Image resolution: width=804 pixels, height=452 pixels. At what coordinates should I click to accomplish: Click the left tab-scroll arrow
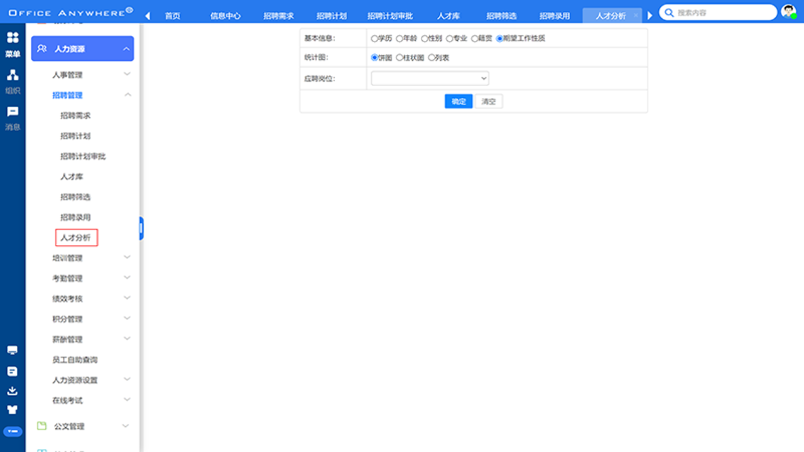coord(148,16)
